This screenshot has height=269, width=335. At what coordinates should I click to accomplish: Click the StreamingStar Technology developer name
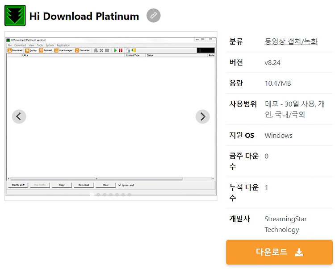pyautogui.click(x=286, y=224)
